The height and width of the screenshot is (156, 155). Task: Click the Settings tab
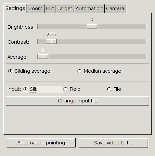coord(15,8)
